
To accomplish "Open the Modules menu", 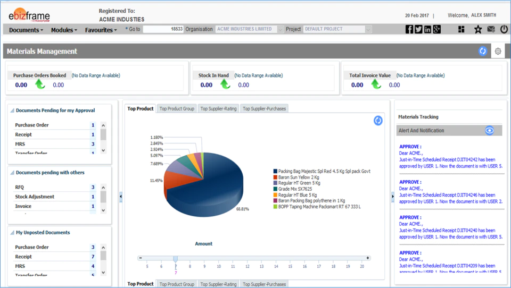I will [x=64, y=30].
